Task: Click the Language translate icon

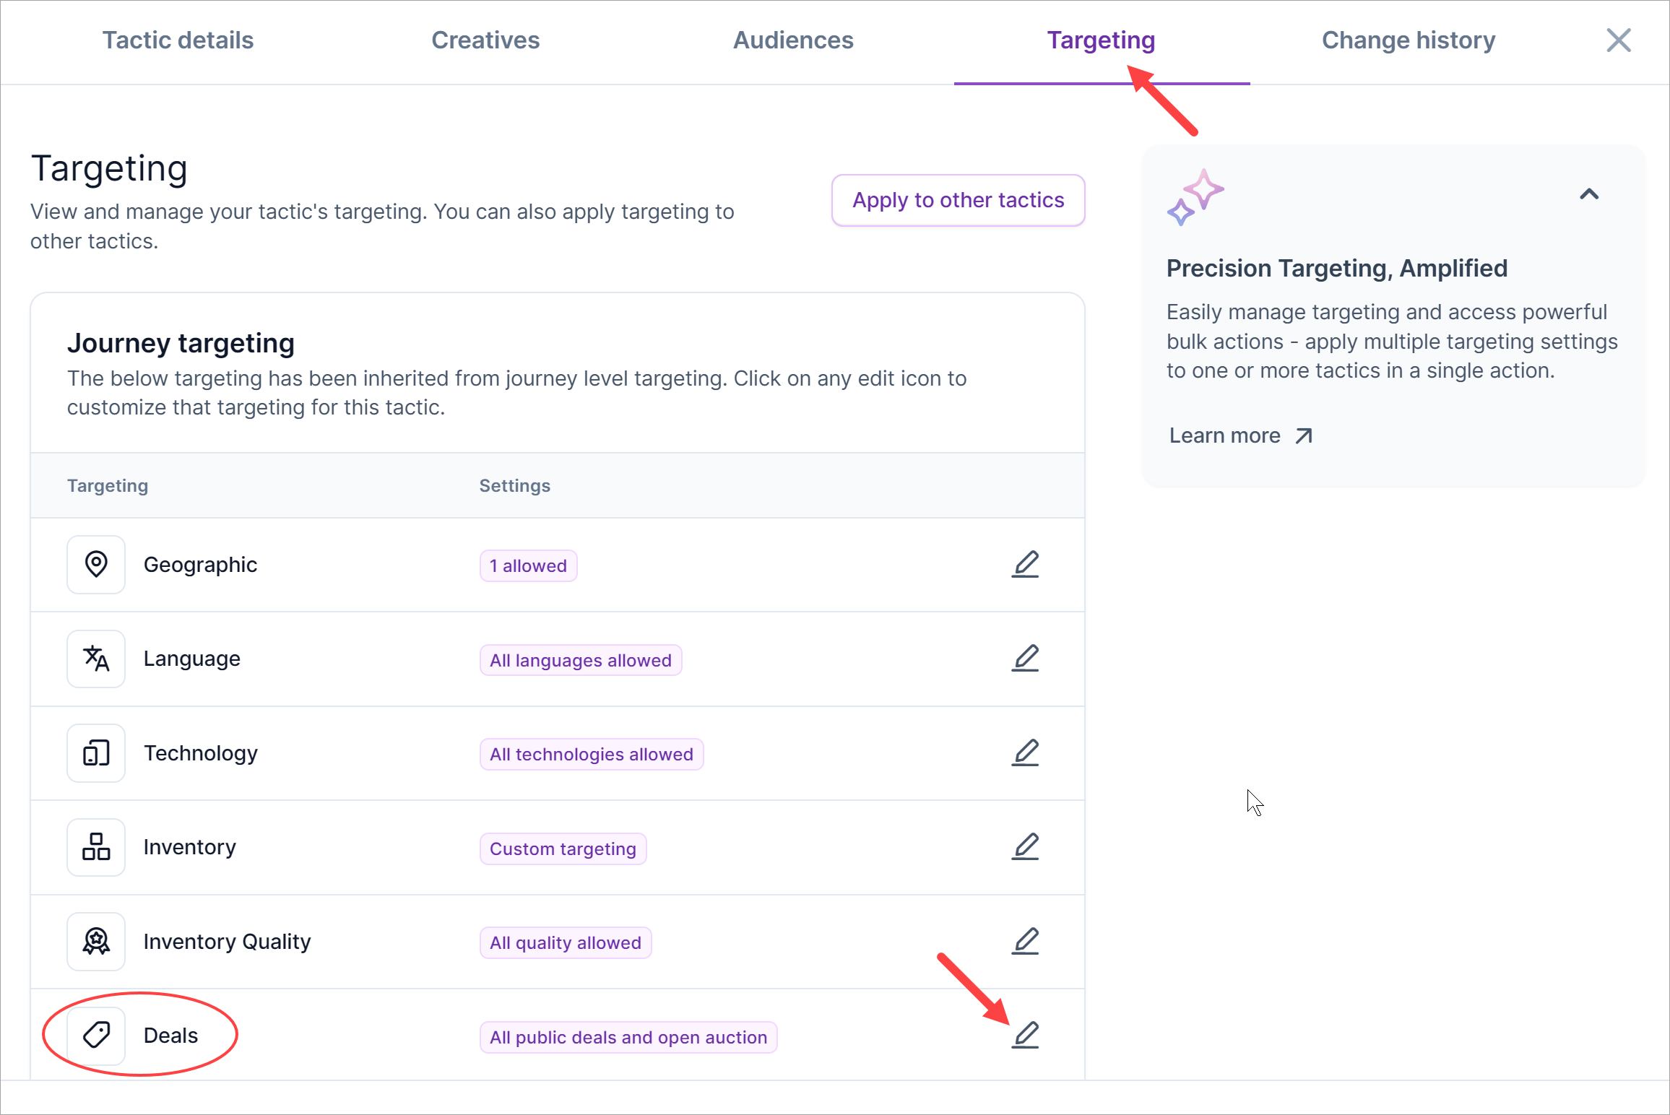Action: (x=96, y=659)
